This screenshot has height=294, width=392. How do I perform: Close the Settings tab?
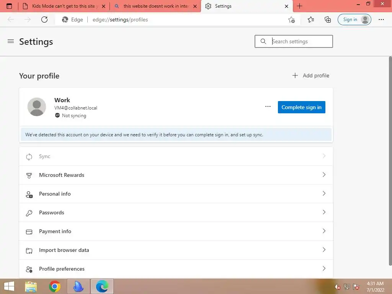[286, 6]
